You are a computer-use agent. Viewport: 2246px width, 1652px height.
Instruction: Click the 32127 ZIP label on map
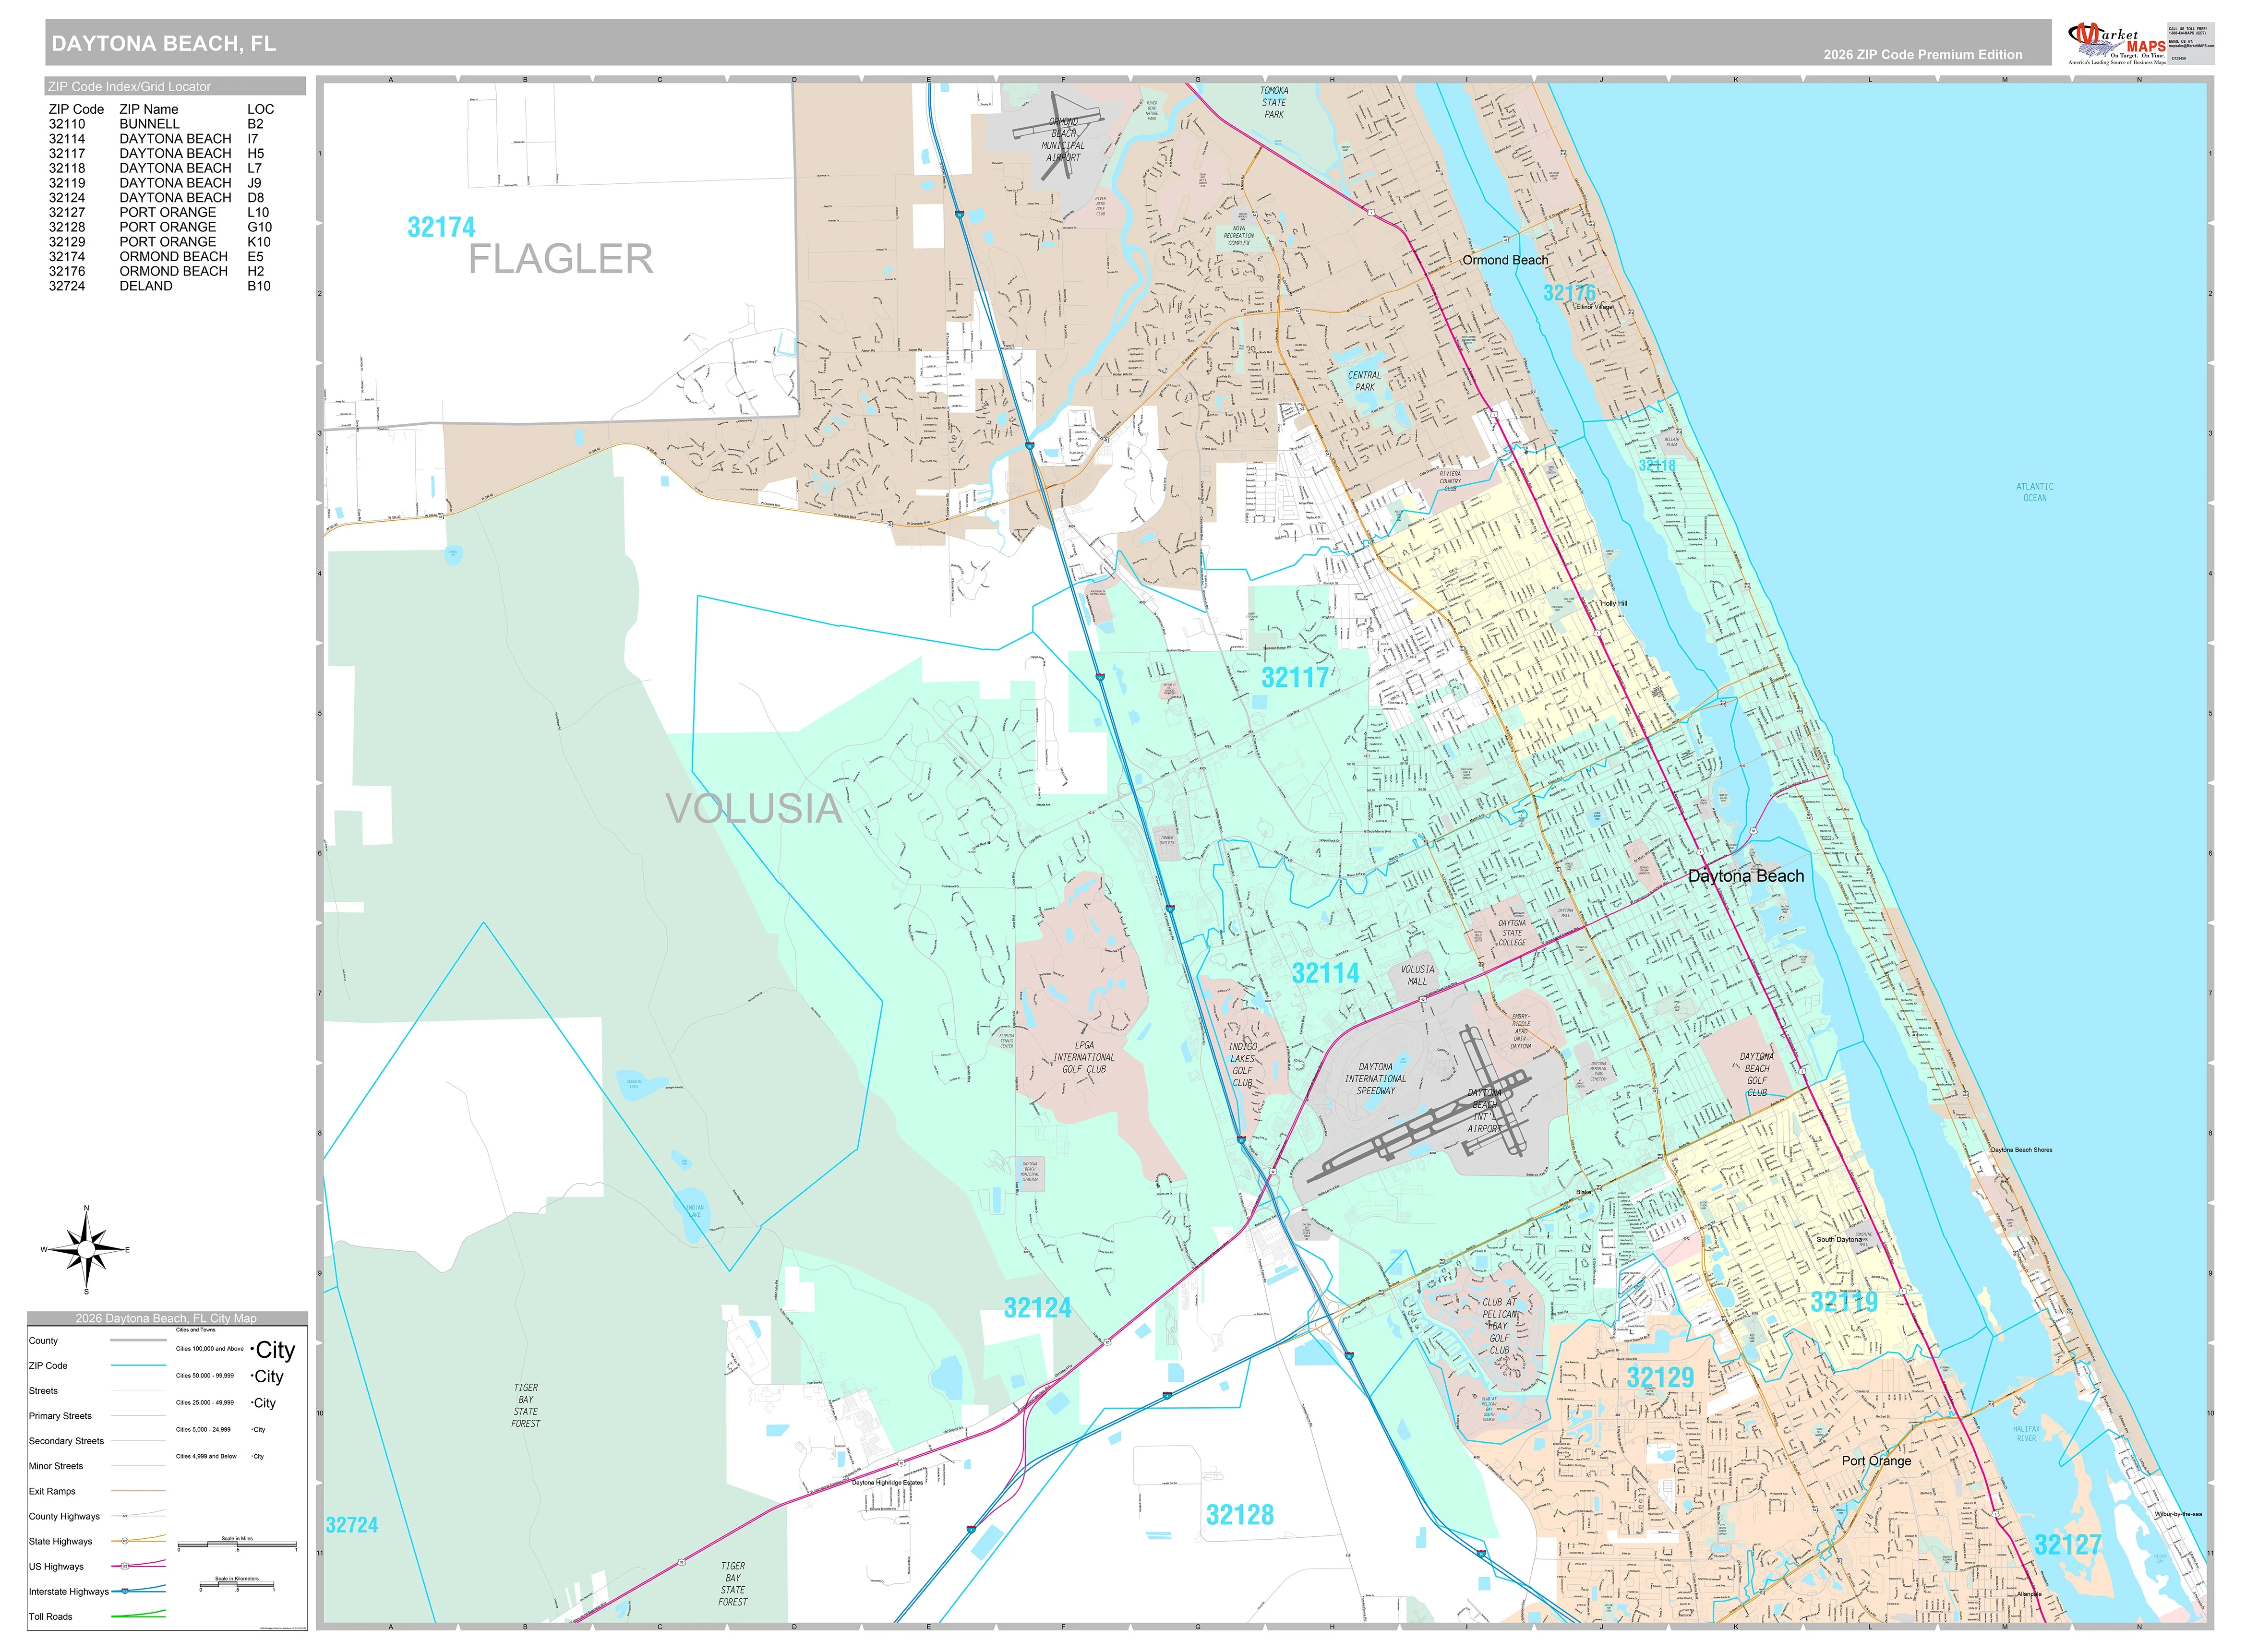coord(2068,1545)
